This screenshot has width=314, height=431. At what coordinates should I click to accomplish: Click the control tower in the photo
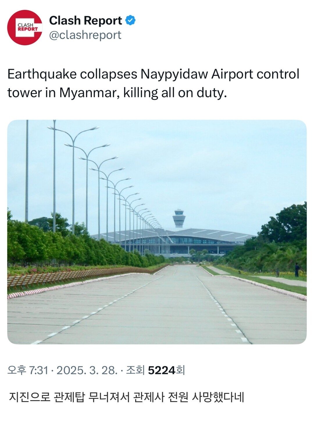[x=179, y=219]
